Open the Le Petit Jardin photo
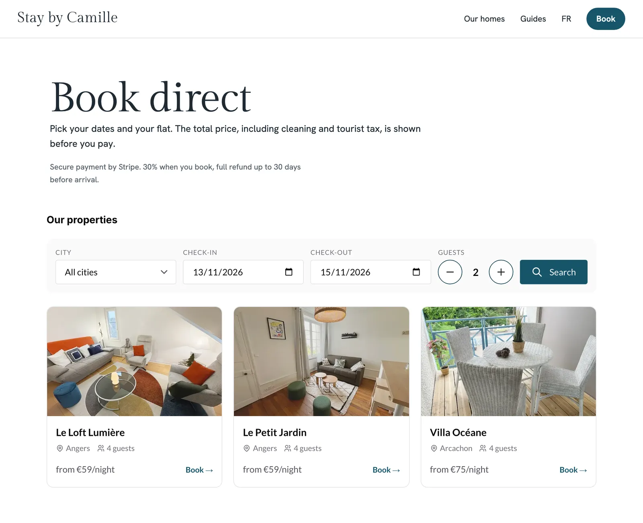643x523 pixels. 321,362
